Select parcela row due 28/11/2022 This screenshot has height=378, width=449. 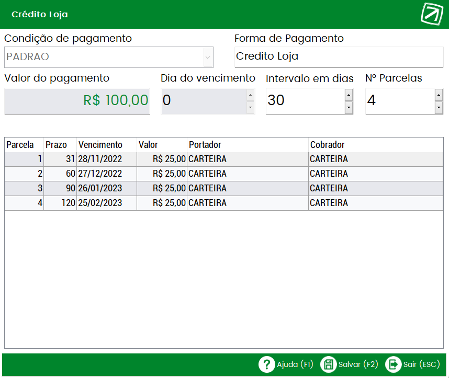(x=223, y=159)
